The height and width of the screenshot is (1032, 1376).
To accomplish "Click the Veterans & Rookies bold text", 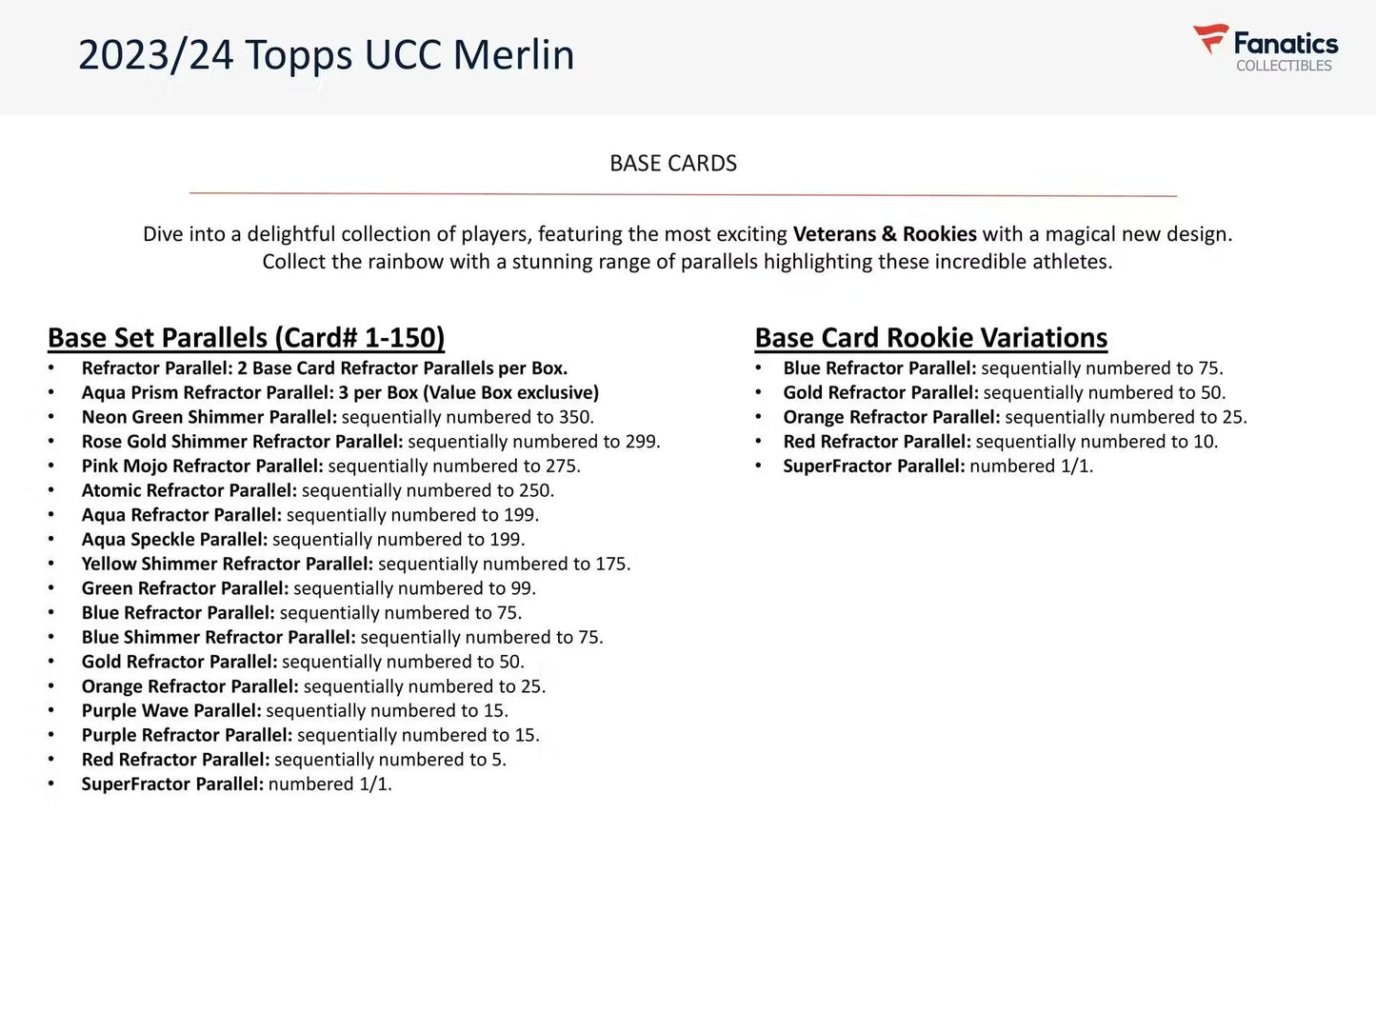I will [885, 234].
